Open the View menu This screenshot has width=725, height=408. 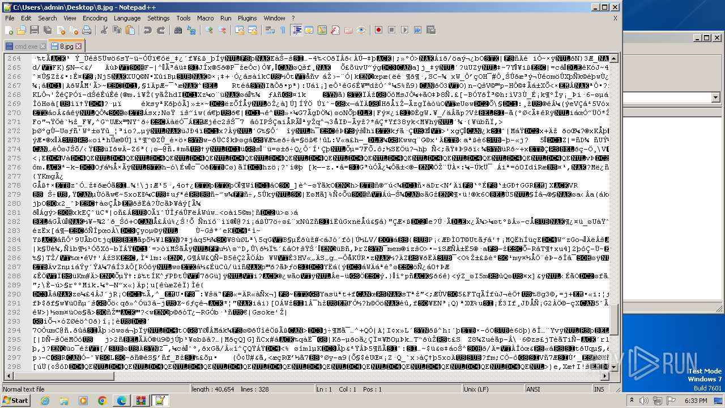[x=70, y=18]
